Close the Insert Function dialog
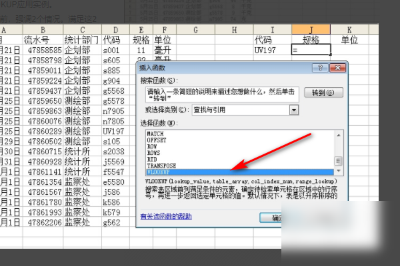This screenshot has width=400, height=266. pyautogui.click(x=337, y=68)
